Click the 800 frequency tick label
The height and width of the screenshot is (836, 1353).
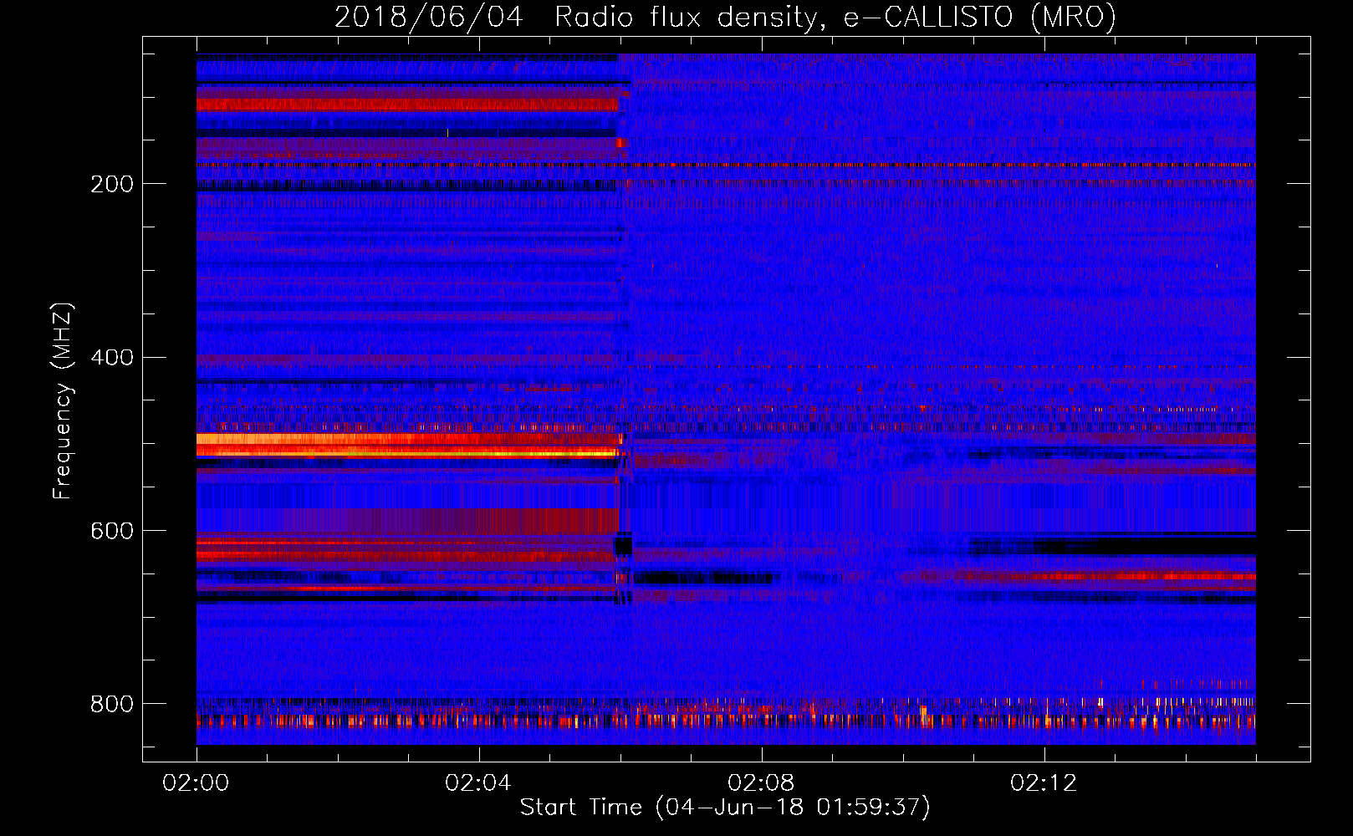coord(112,705)
